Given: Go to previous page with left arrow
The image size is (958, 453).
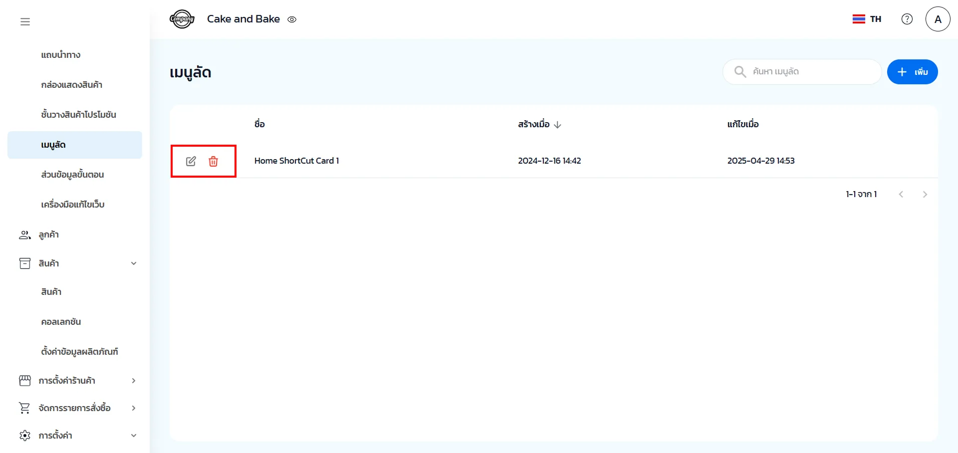Looking at the screenshot, I should [901, 195].
